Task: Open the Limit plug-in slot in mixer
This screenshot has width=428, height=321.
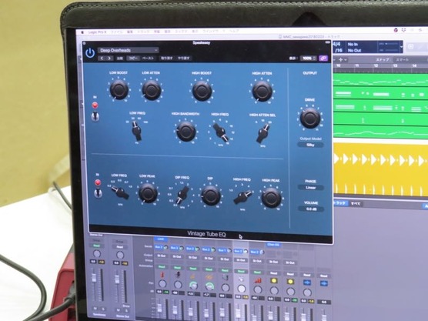Action: pos(161,239)
